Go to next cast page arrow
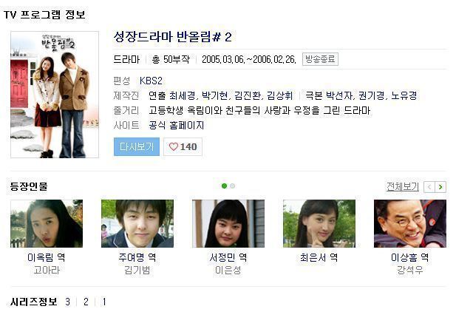The width and height of the screenshot is (456, 309). click(440, 187)
